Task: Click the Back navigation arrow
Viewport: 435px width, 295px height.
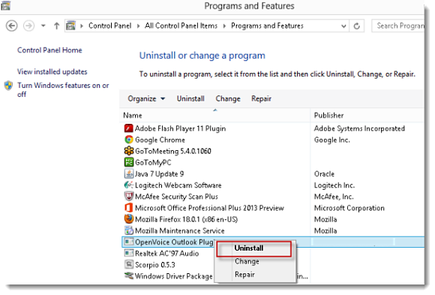Action: coord(12,26)
